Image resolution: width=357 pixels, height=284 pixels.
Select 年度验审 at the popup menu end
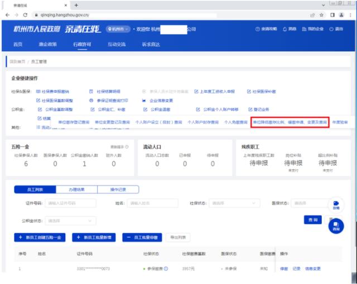[x=340, y=123]
